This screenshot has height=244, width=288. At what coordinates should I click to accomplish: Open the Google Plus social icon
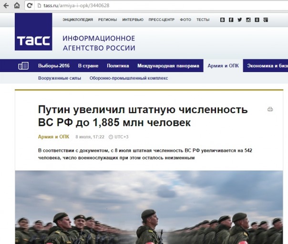pos(266,20)
